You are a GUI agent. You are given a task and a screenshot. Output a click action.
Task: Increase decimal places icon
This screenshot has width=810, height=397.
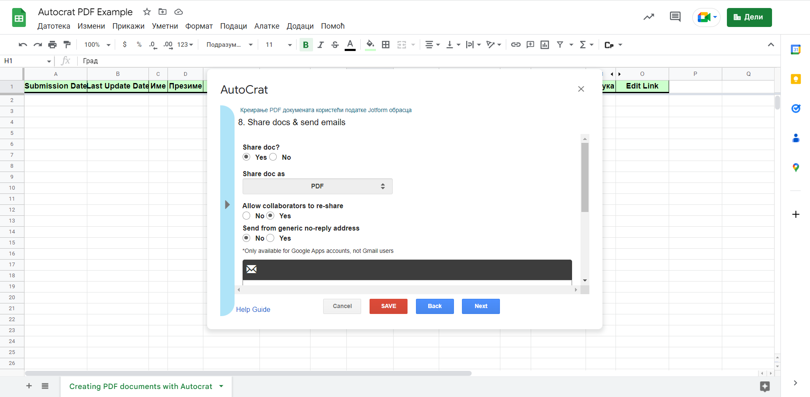pyautogui.click(x=168, y=45)
